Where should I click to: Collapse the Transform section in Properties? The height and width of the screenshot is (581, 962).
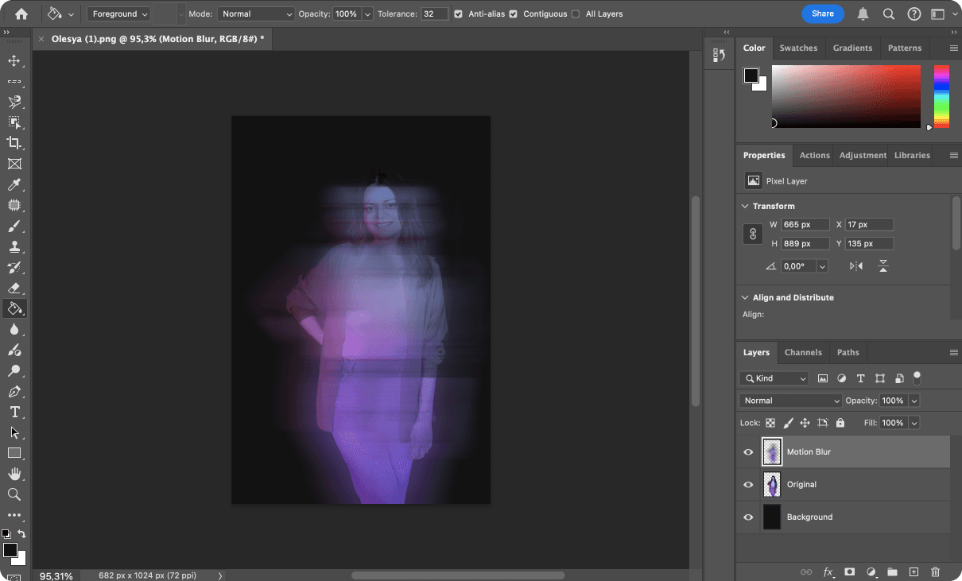(x=746, y=205)
